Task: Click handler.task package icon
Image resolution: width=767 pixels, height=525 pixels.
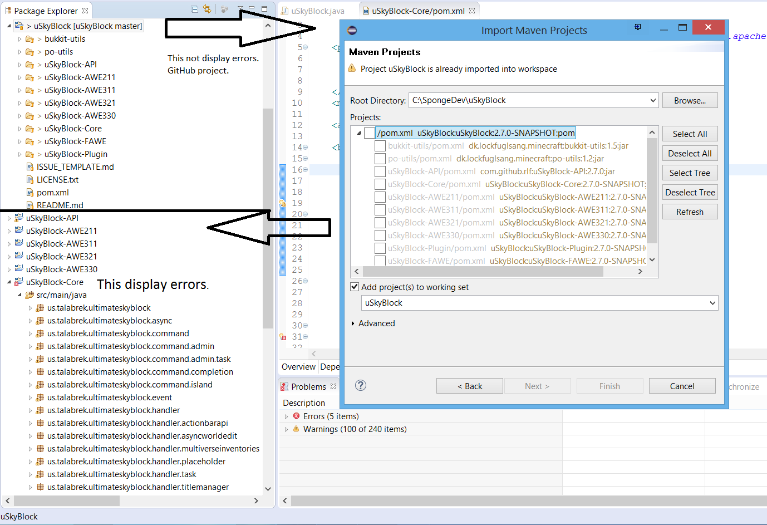Action: [x=40, y=474]
